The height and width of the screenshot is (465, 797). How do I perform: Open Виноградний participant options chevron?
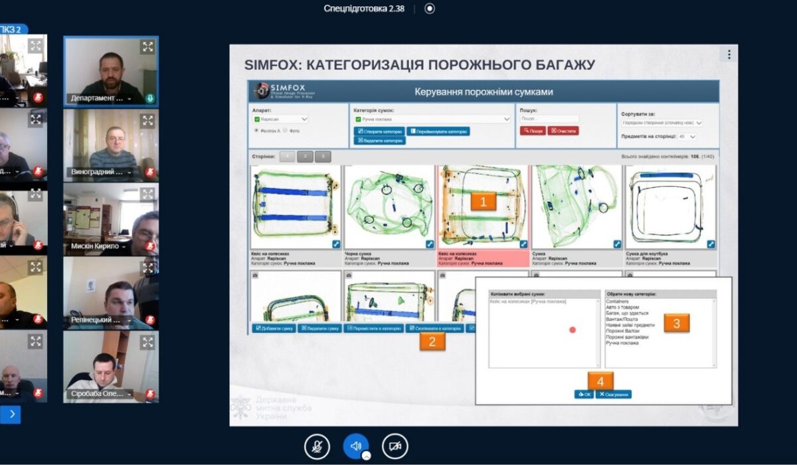point(129,172)
